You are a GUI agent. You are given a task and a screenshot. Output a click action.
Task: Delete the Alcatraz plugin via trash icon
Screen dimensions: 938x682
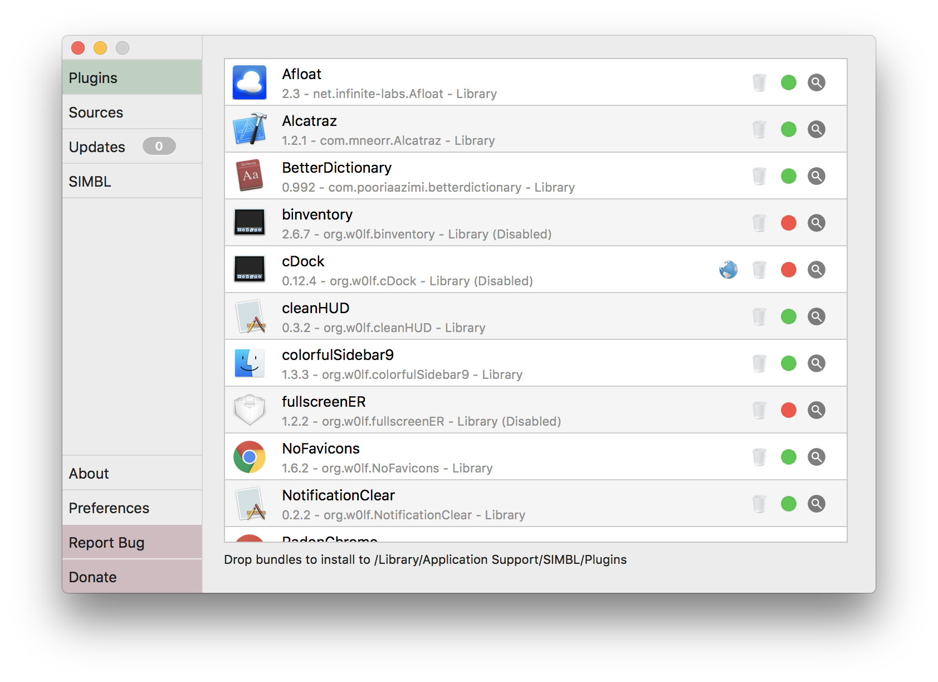(x=760, y=129)
